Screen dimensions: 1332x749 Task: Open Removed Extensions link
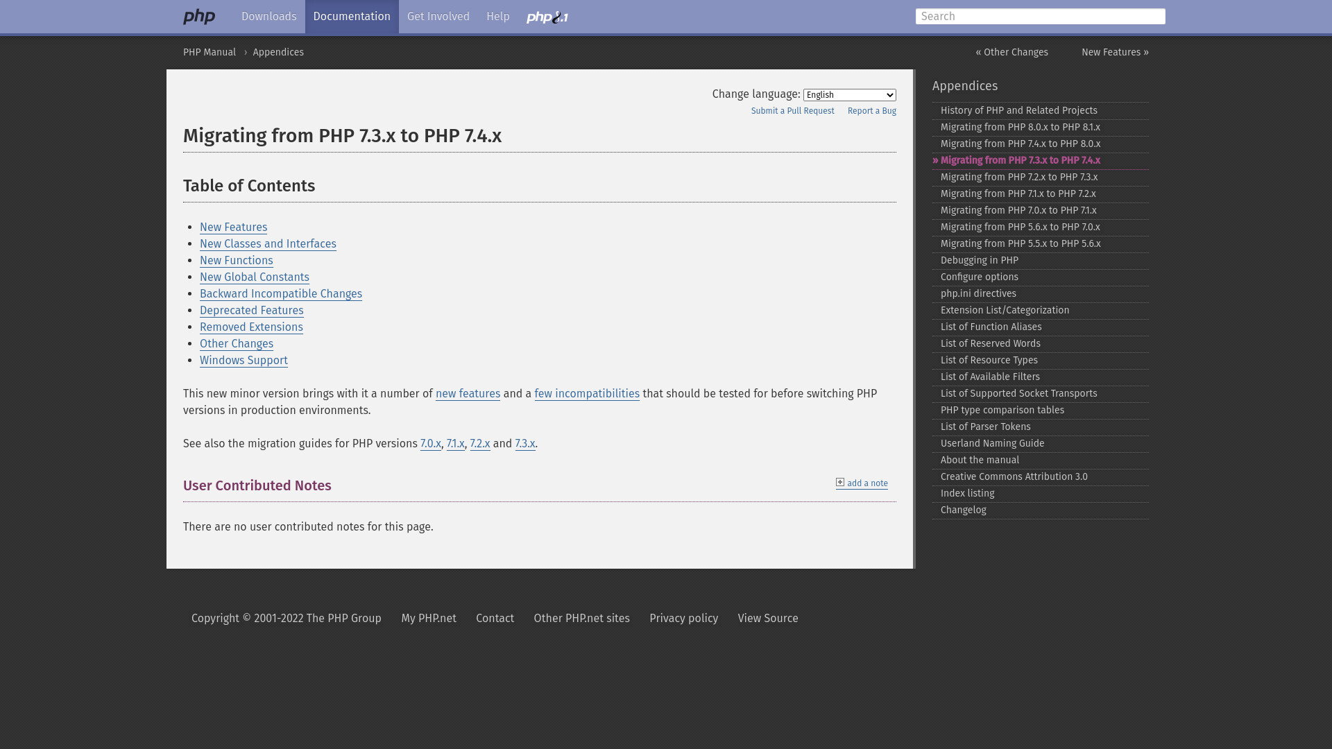(251, 327)
